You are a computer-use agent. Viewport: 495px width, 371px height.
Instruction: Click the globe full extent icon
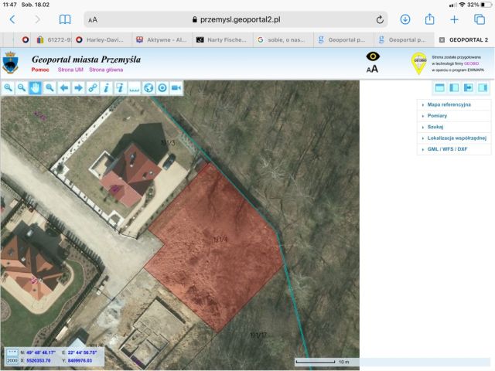[x=149, y=88]
